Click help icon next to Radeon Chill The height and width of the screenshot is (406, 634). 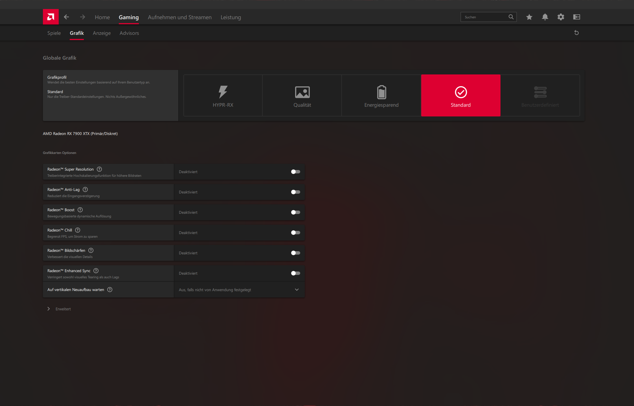coord(78,230)
